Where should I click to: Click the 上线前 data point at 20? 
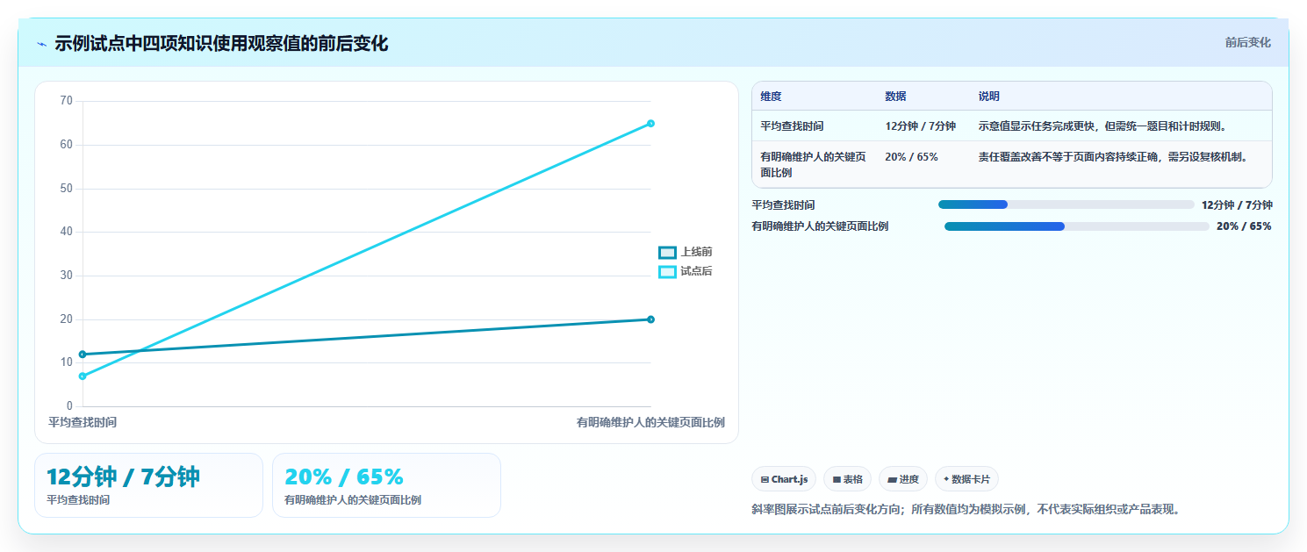(x=650, y=319)
